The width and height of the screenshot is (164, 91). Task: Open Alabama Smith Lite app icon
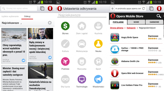coord(115,61)
